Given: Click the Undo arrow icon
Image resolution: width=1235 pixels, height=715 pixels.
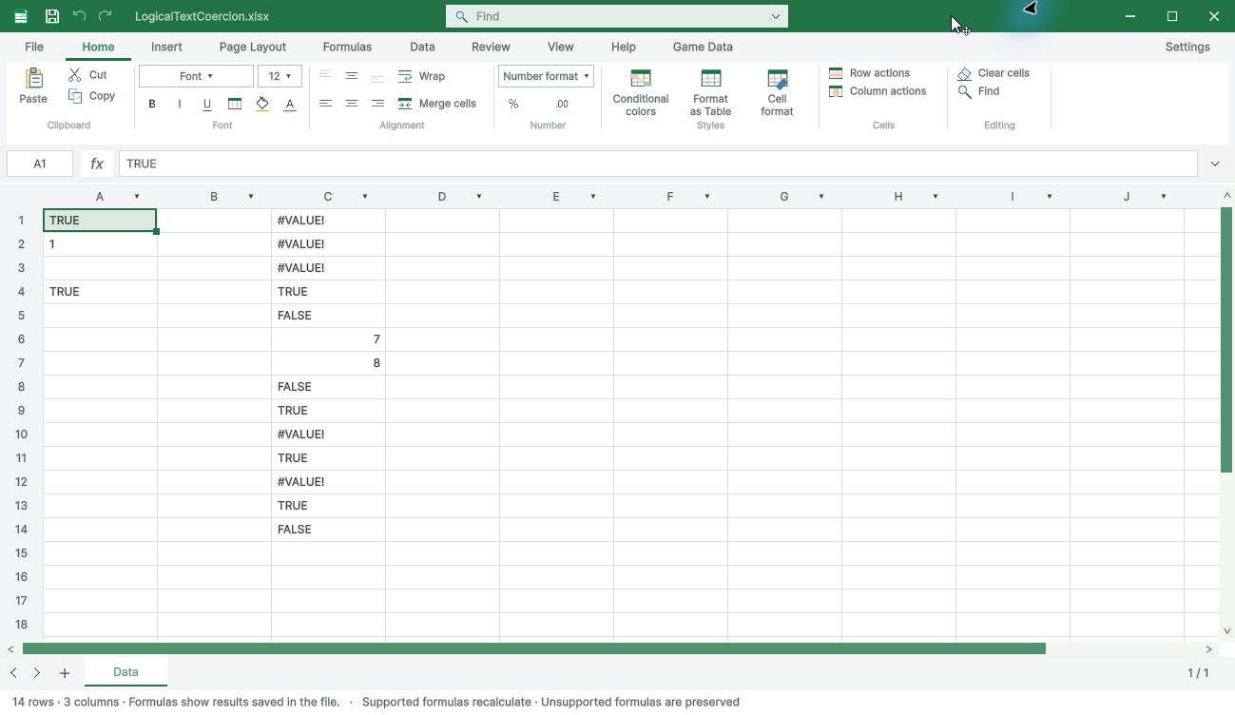Looking at the screenshot, I should coord(79,16).
